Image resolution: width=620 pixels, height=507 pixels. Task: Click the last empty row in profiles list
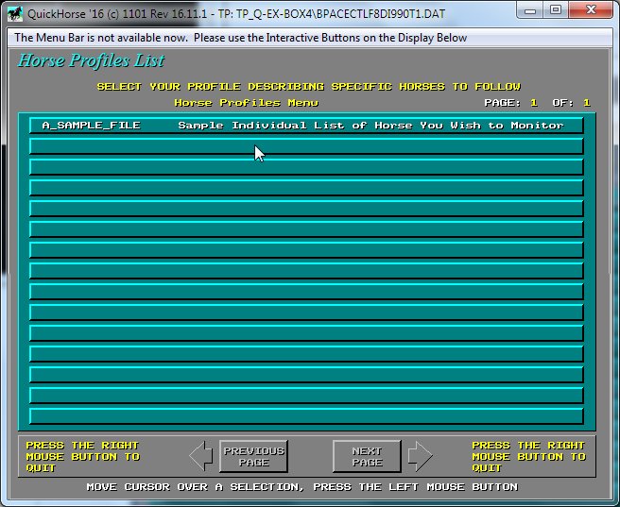[306, 416]
